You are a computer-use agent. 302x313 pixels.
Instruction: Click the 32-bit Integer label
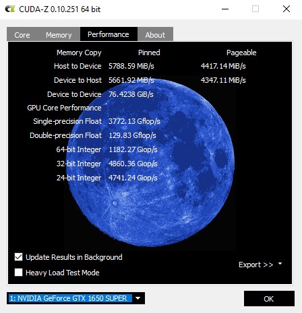[x=79, y=164]
